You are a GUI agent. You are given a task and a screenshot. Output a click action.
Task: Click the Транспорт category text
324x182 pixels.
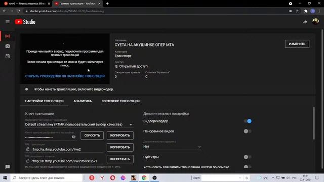(x=123, y=56)
